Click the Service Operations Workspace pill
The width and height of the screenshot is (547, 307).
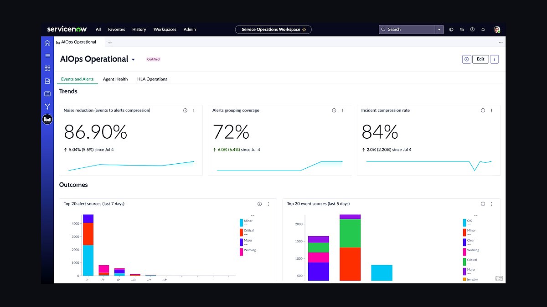tap(273, 30)
